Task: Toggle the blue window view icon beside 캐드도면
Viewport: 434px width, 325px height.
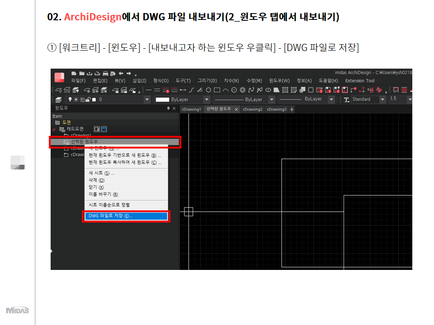Action: click(104, 129)
